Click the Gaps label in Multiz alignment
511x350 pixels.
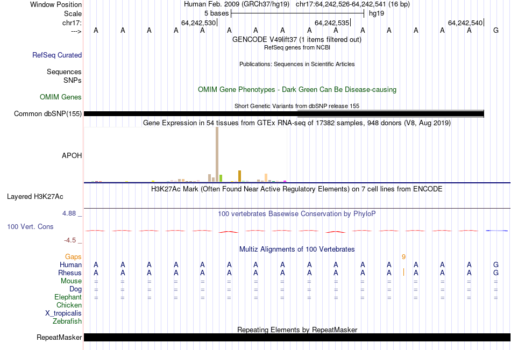point(73,257)
